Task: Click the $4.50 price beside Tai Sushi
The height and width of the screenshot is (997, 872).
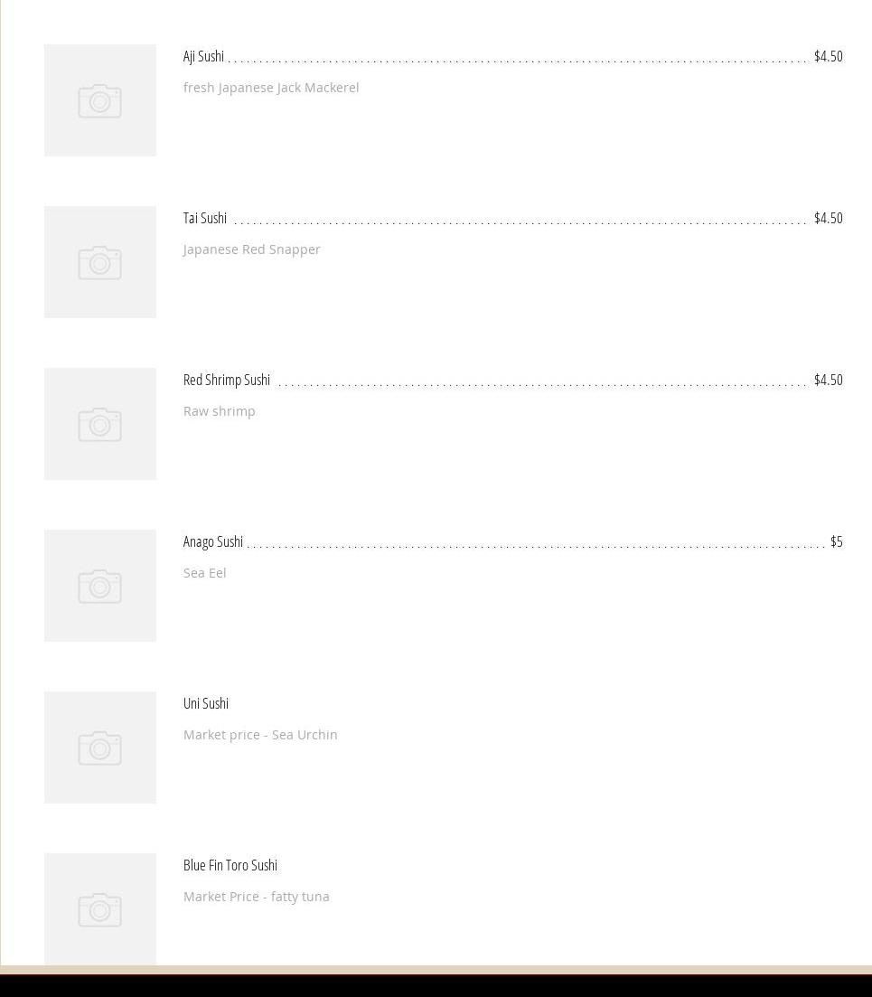Action: coord(828,218)
